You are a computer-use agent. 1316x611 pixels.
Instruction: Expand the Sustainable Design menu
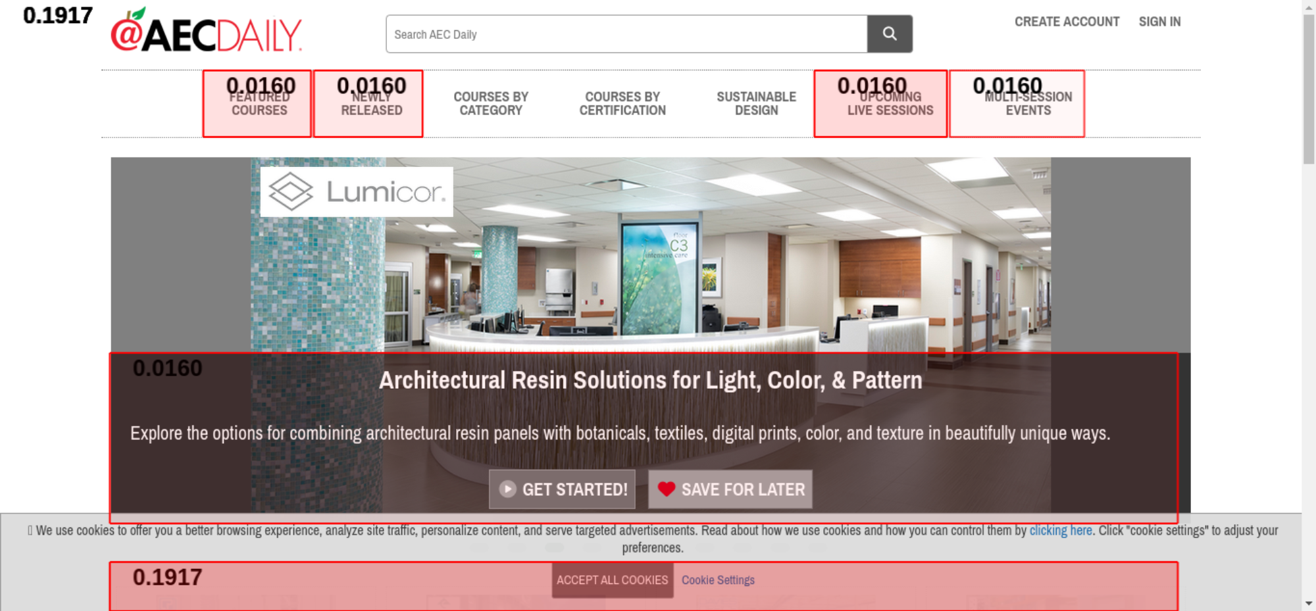pos(757,103)
